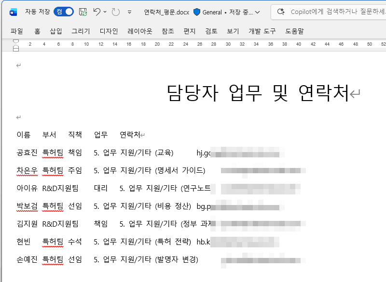The height and width of the screenshot is (282, 386).
Task: Switch to the 그리기 ribbon tab
Action: [x=81, y=30]
